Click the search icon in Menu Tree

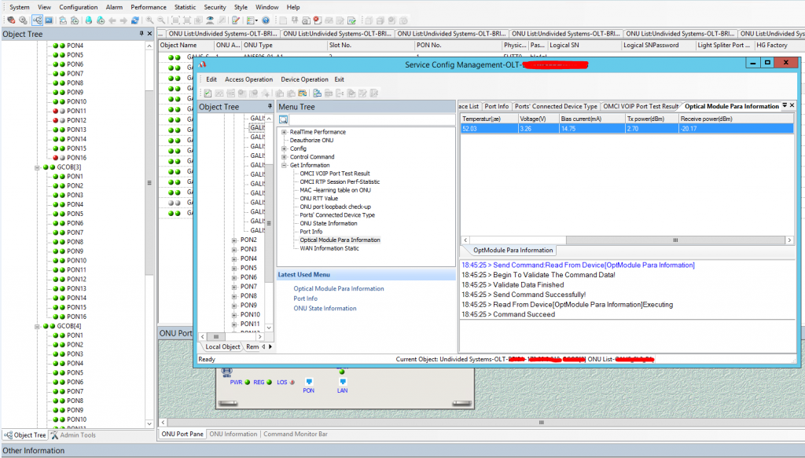(284, 119)
